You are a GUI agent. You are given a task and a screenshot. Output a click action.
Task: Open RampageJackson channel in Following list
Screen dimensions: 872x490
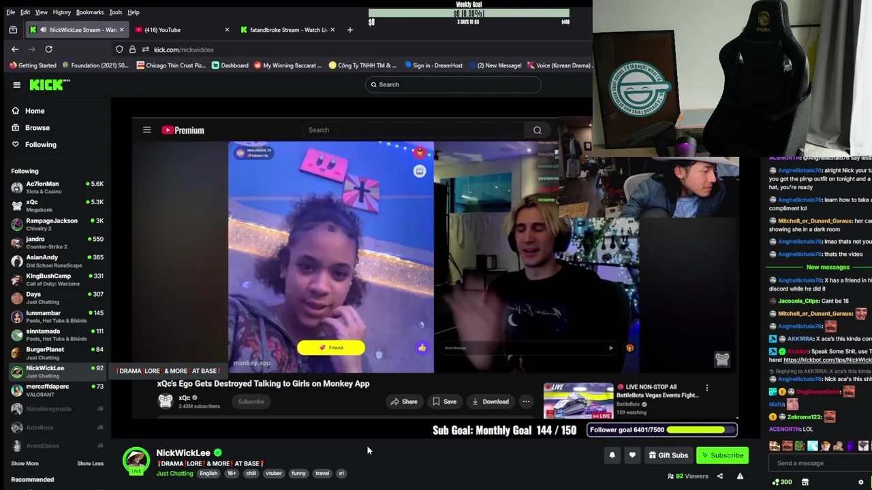coord(57,224)
